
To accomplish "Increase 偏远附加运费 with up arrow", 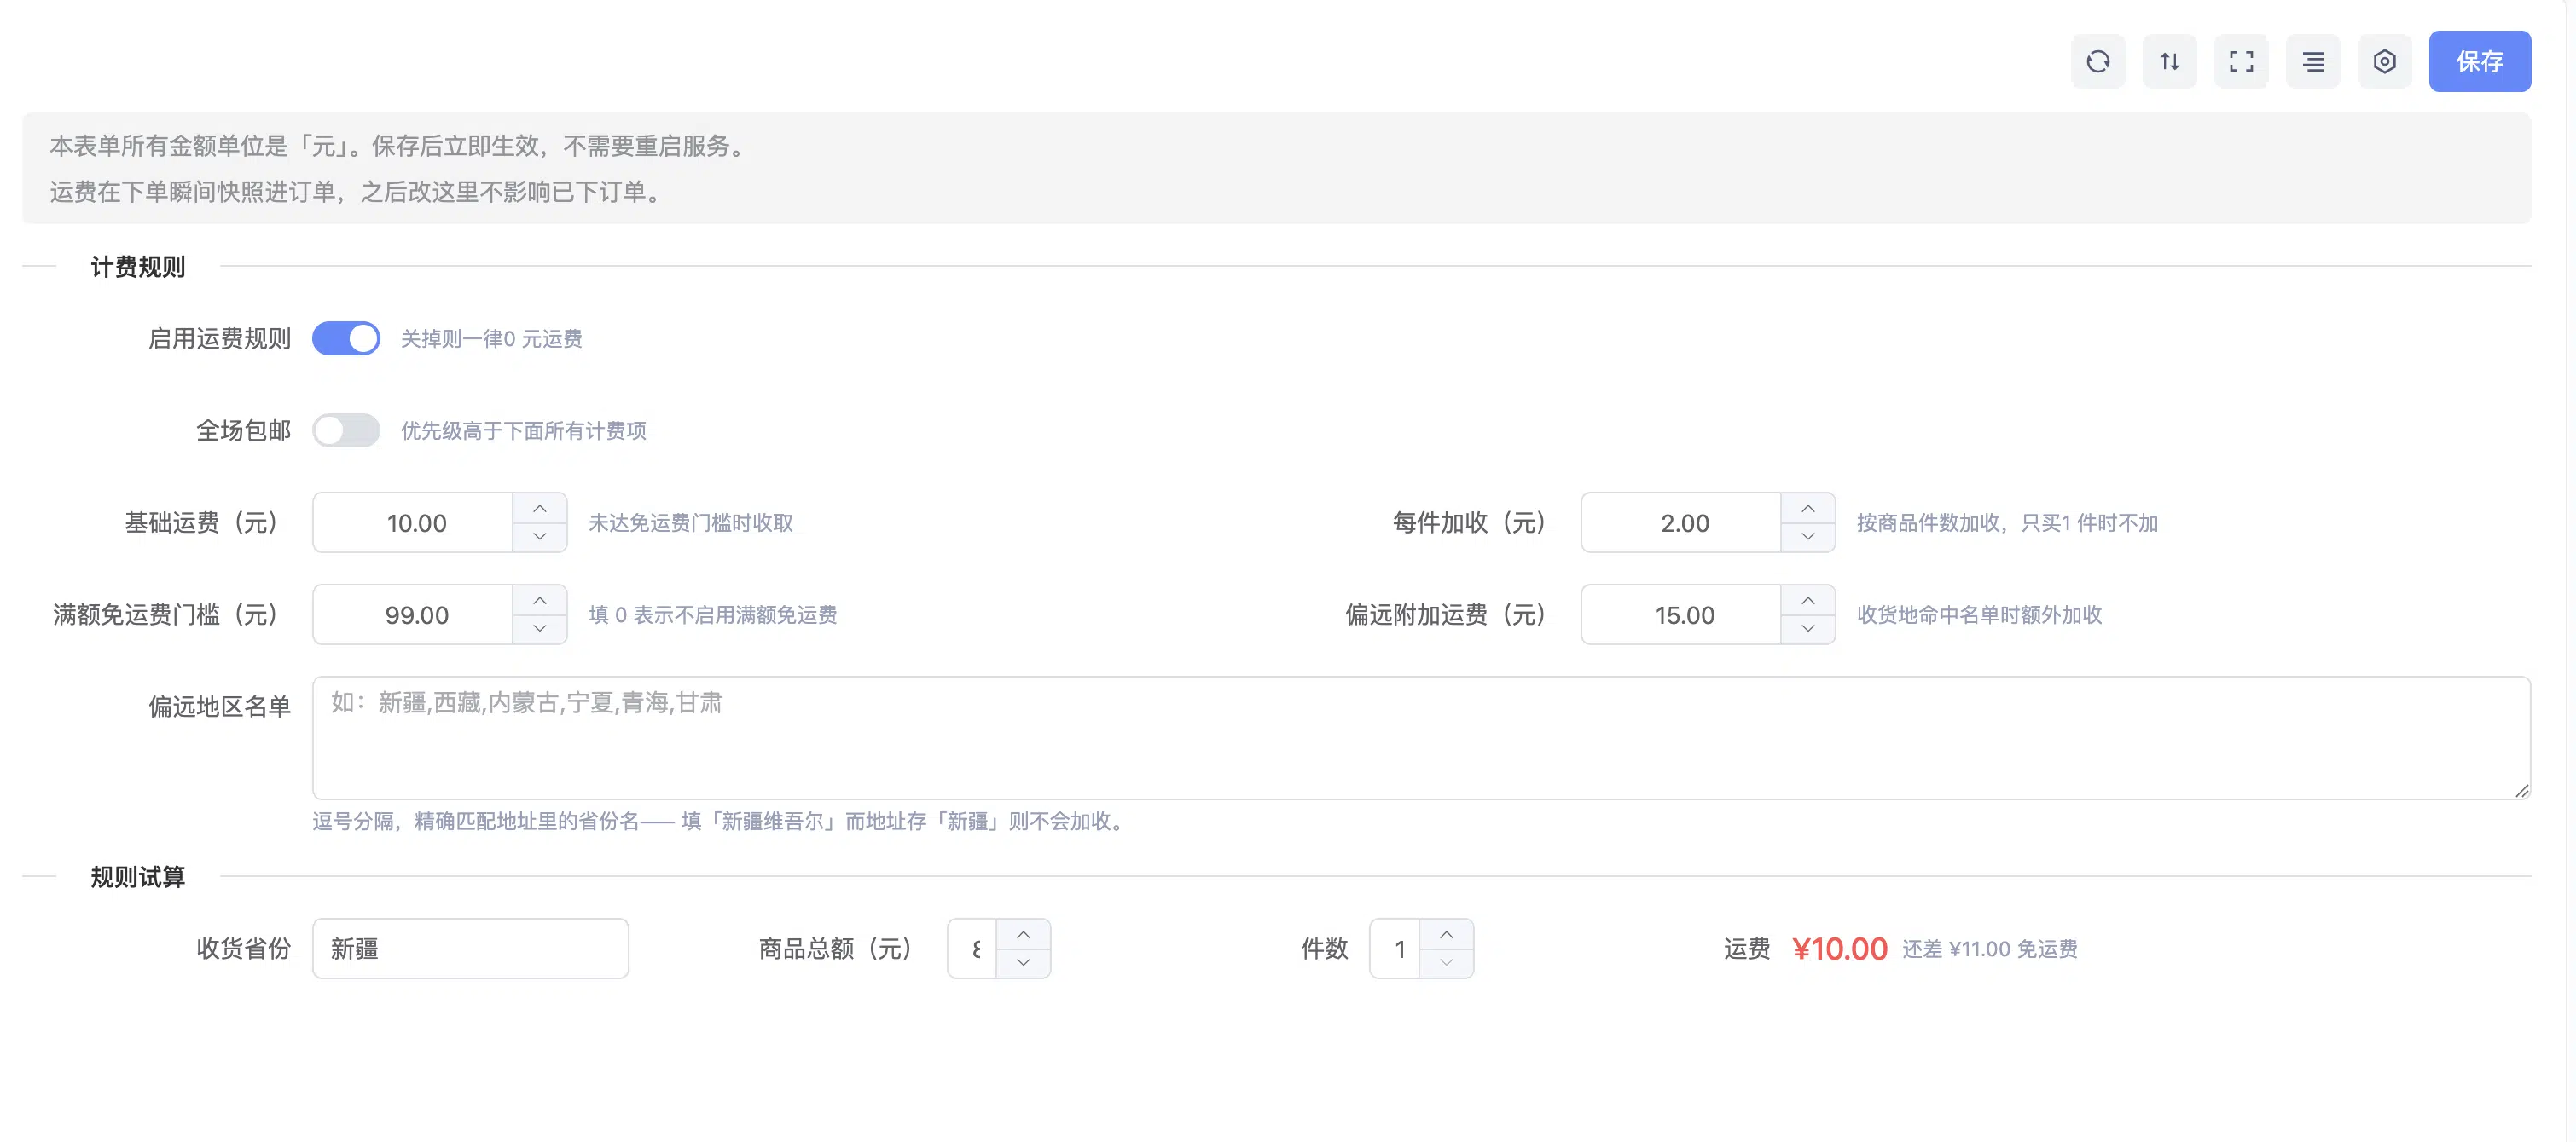I will pyautogui.click(x=1808, y=601).
